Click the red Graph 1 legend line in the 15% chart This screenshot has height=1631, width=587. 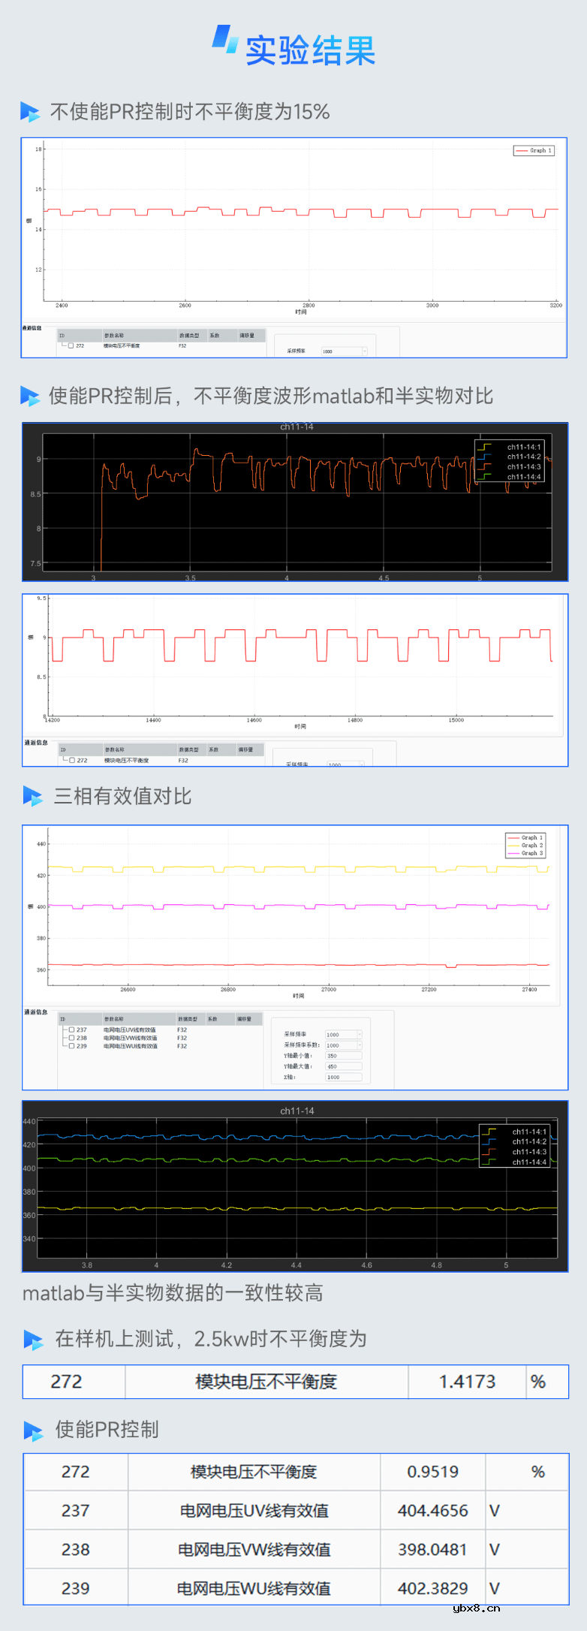521,151
